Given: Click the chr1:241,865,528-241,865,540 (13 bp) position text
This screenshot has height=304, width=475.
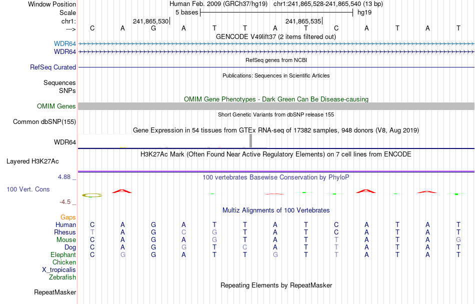Looking at the screenshot, I should click(328, 4).
